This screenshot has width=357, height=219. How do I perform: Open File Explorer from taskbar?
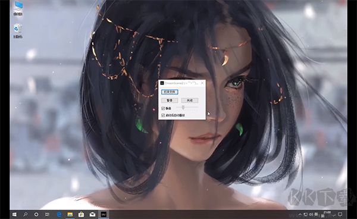tap(70, 214)
